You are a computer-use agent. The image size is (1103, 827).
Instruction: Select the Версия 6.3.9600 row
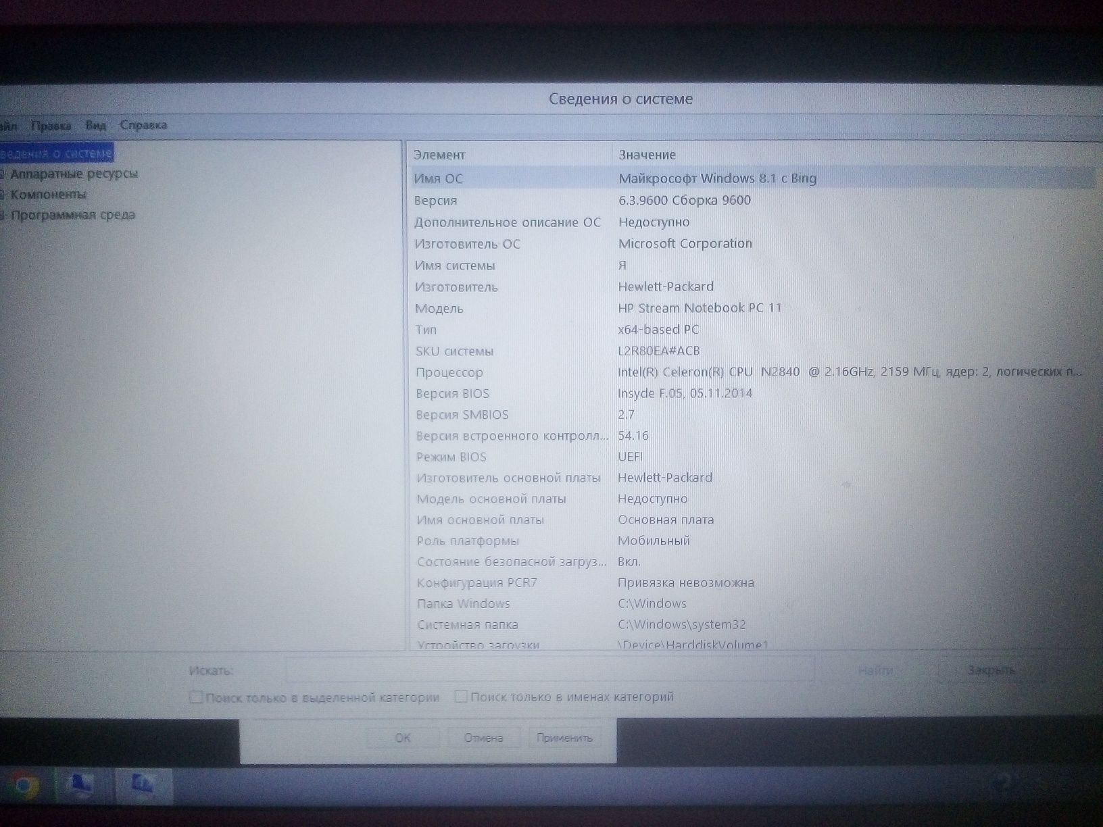[752, 201]
